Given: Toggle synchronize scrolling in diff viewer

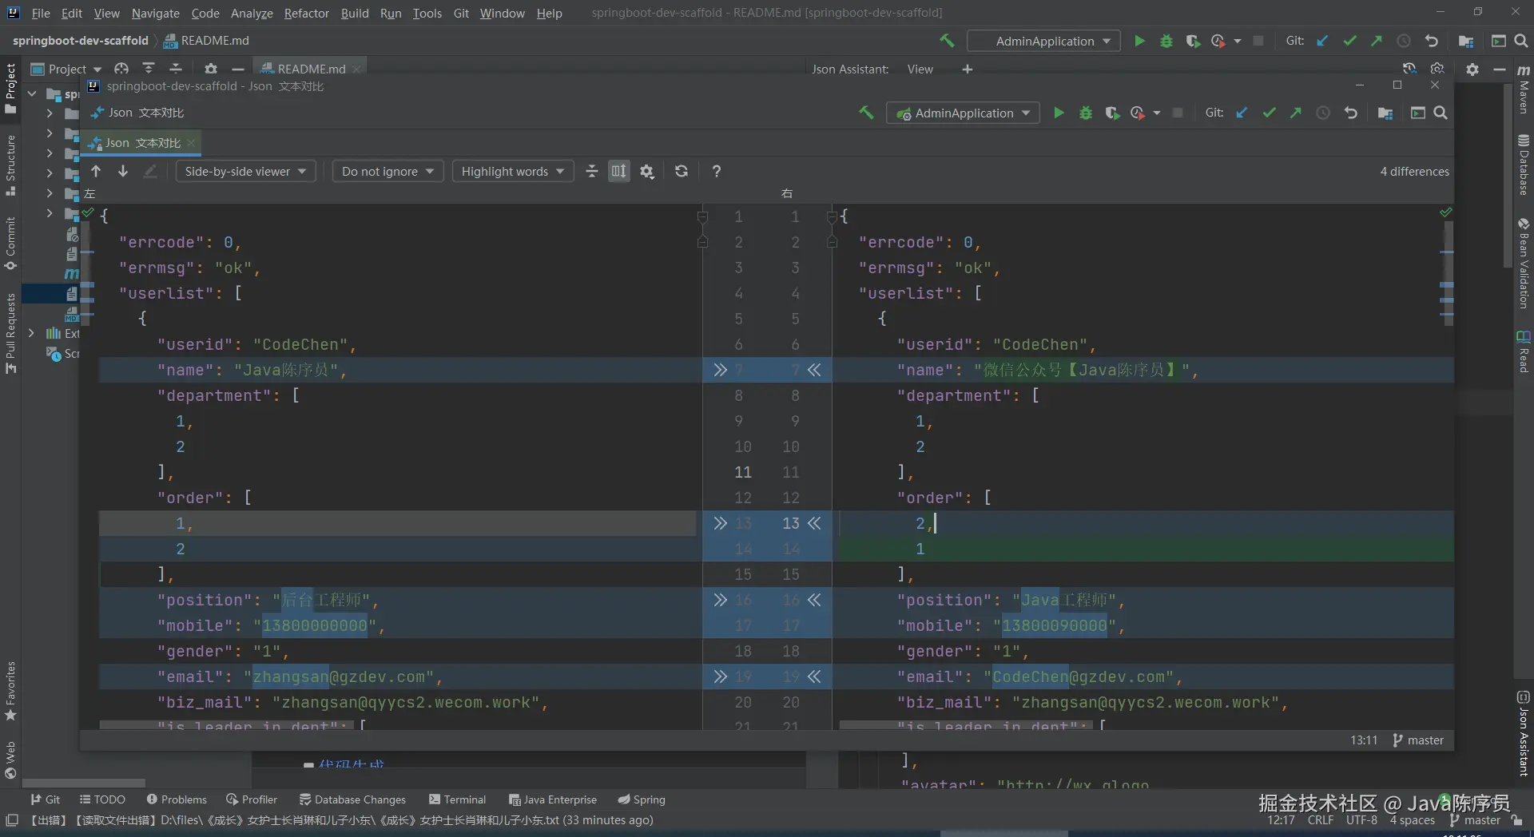Looking at the screenshot, I should tap(619, 171).
